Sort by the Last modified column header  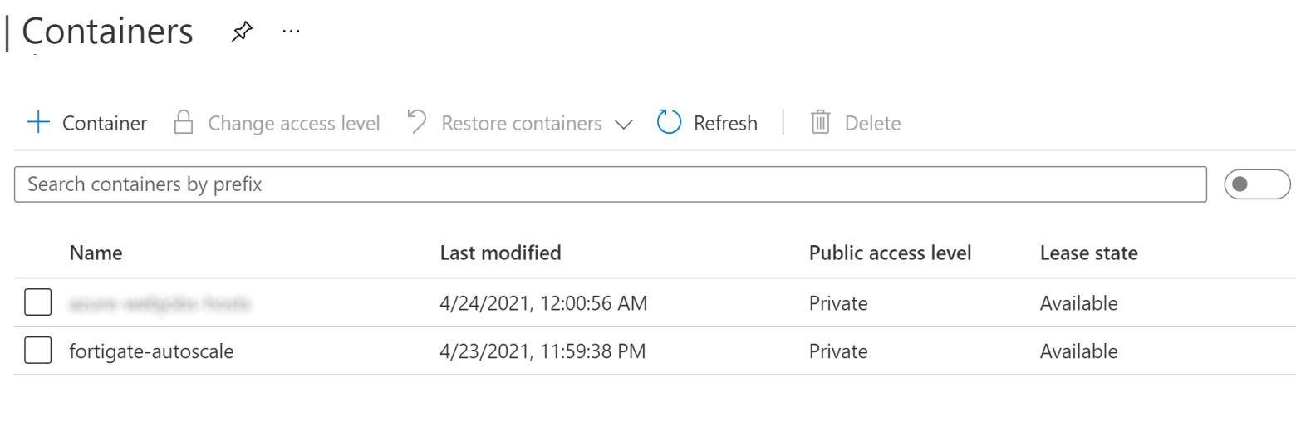click(500, 253)
